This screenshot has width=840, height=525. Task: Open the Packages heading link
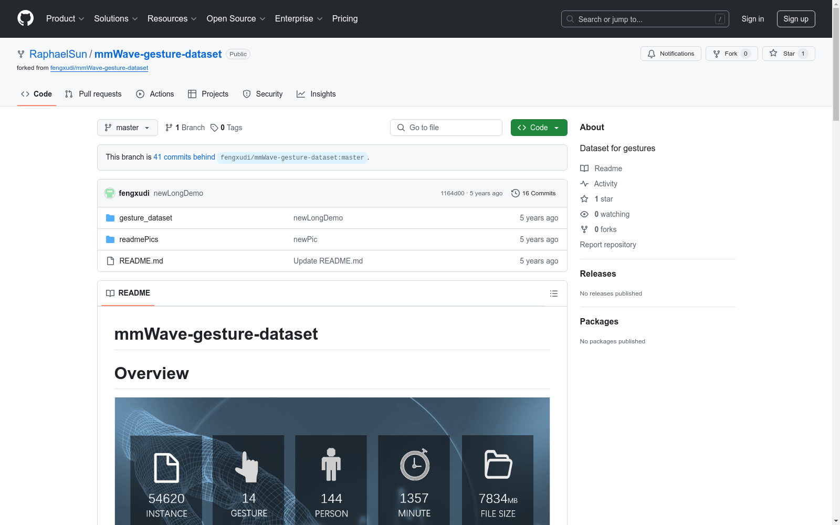(599, 321)
